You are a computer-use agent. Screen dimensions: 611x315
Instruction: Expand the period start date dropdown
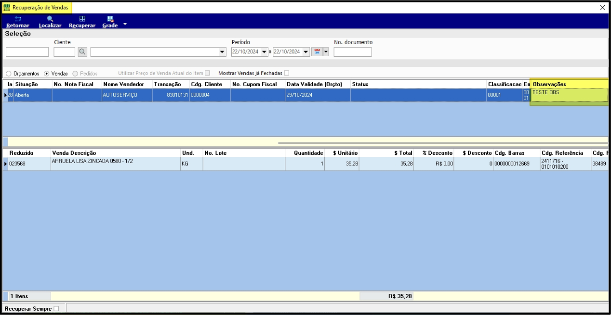[264, 52]
